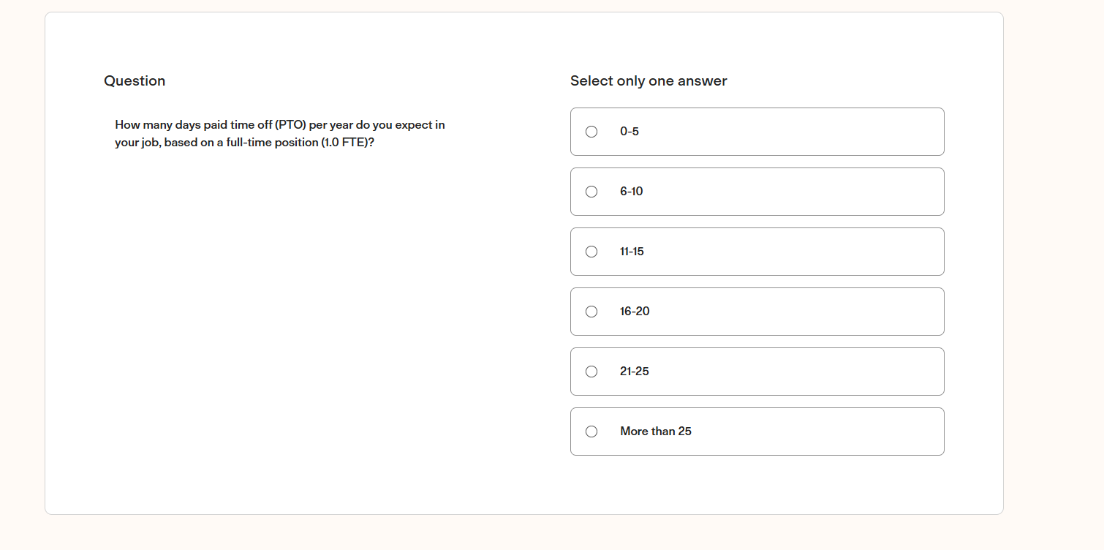Click the PTO question description text

click(280, 133)
